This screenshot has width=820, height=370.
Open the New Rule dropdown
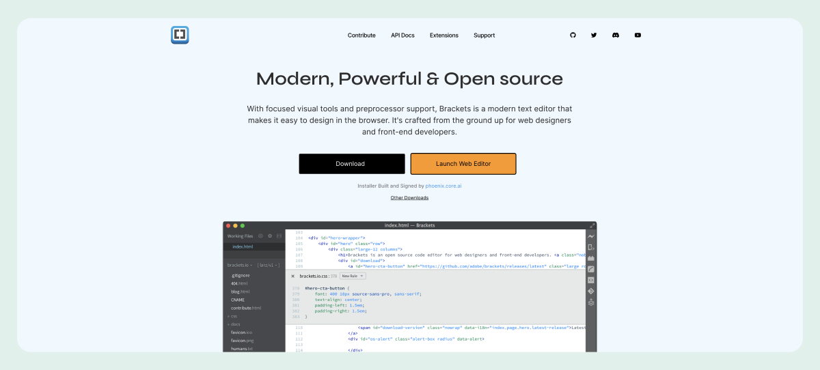click(x=353, y=276)
